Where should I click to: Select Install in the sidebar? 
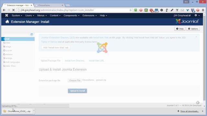tap(18, 39)
